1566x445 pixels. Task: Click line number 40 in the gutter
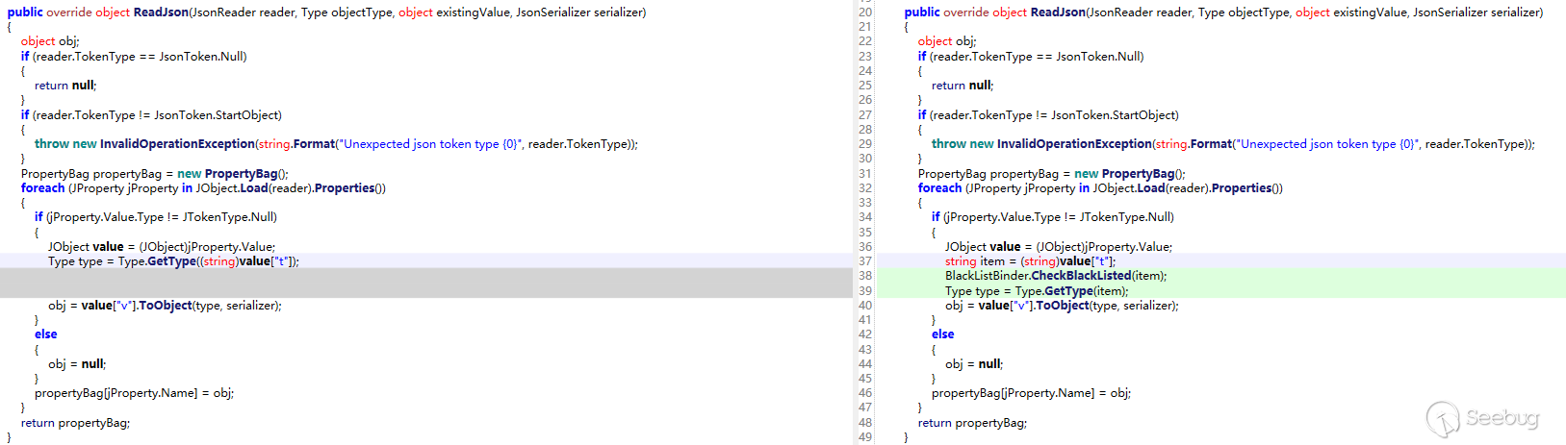[864, 306]
